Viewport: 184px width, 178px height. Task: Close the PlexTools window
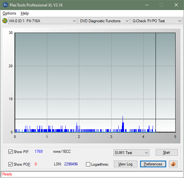click(176, 5)
